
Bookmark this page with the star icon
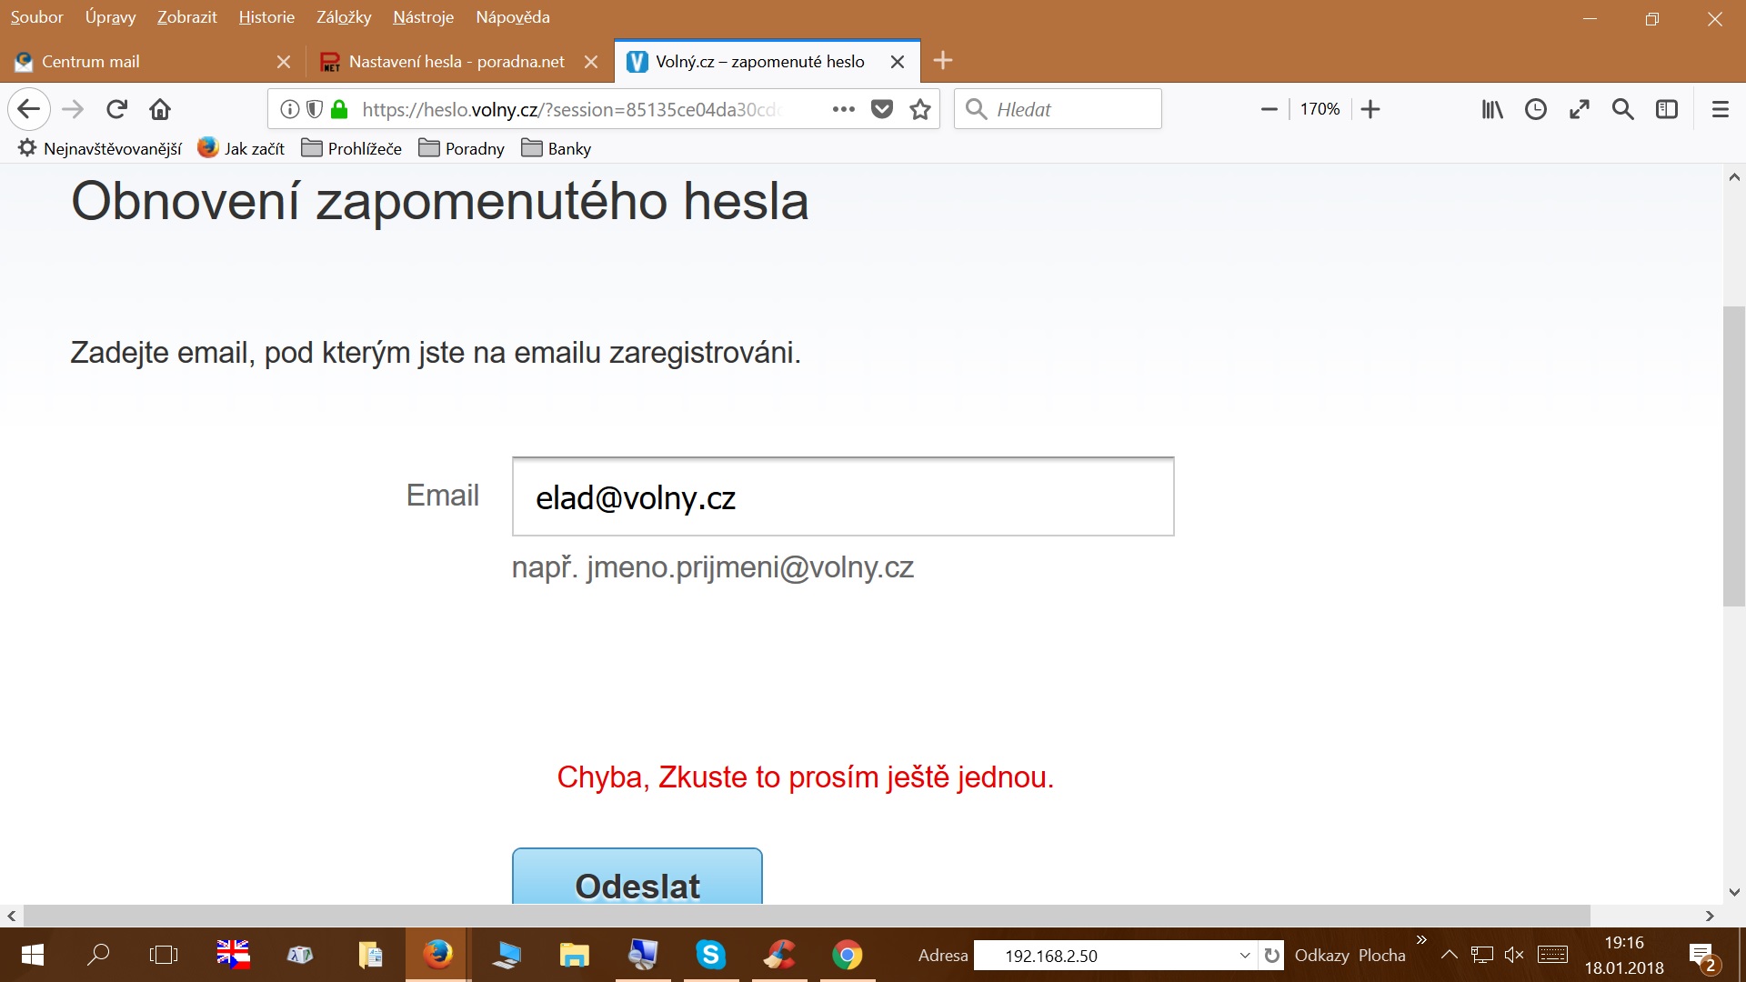click(x=920, y=109)
